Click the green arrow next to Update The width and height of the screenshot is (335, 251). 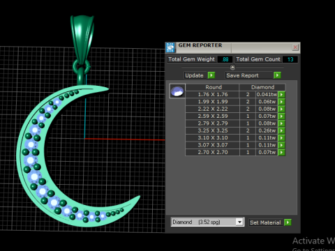211,75
